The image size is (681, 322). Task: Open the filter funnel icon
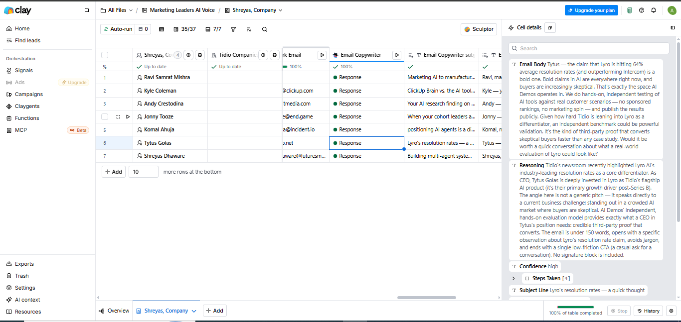point(233,29)
